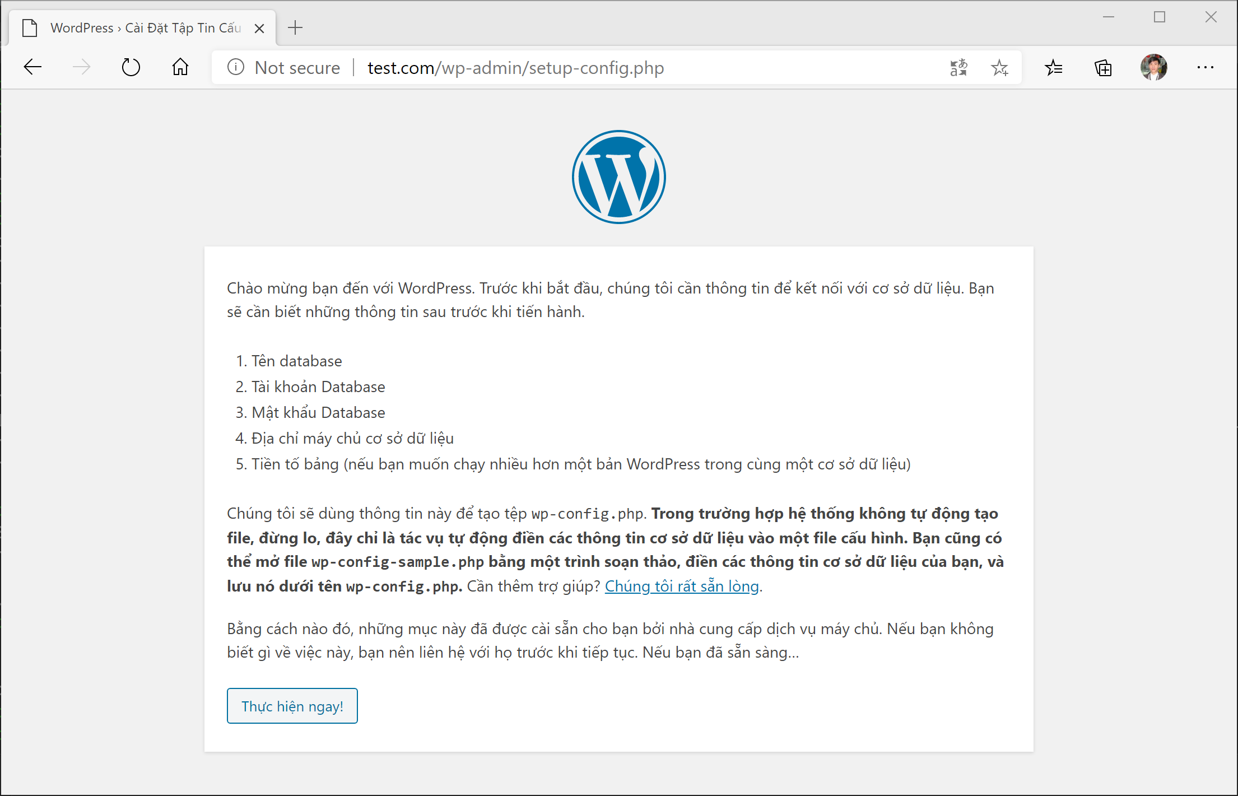The height and width of the screenshot is (796, 1238).
Task: Close the WordPress tab
Action: (x=259, y=29)
